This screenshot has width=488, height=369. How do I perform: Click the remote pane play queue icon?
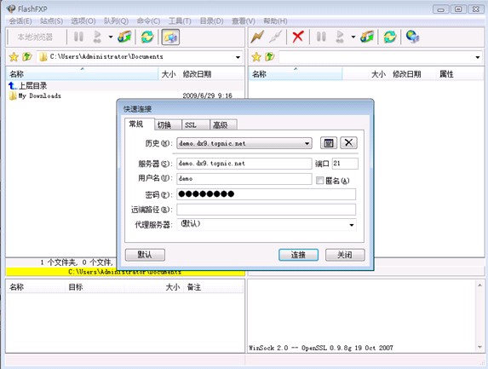pos(340,37)
